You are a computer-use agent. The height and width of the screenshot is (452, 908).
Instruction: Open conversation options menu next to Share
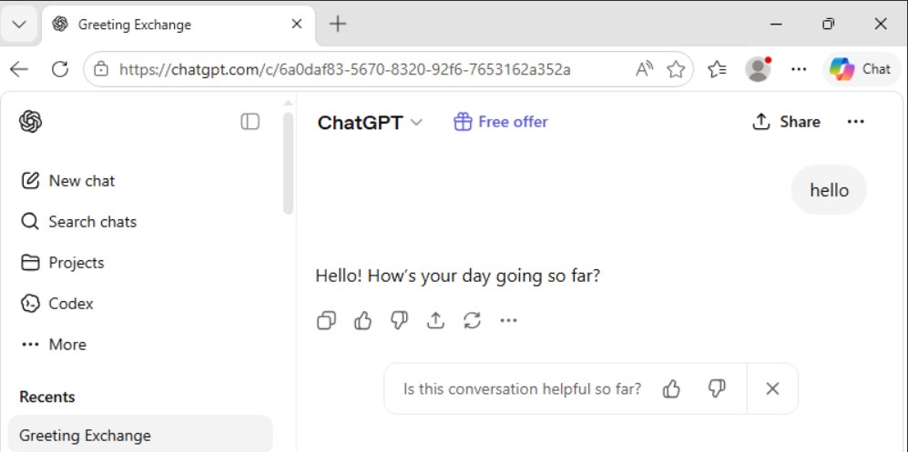coord(855,122)
